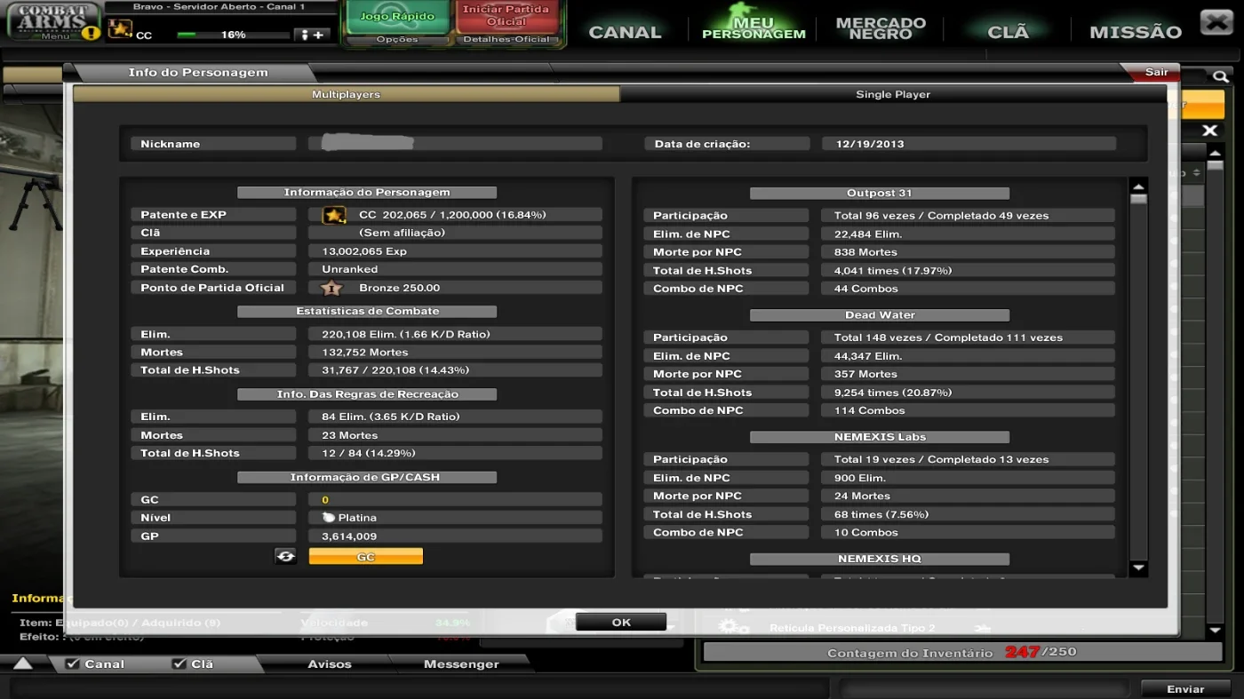Viewport: 1244px width, 699px height.
Task: Click up arrow of stats list scrollbar
Action: coord(1138,187)
